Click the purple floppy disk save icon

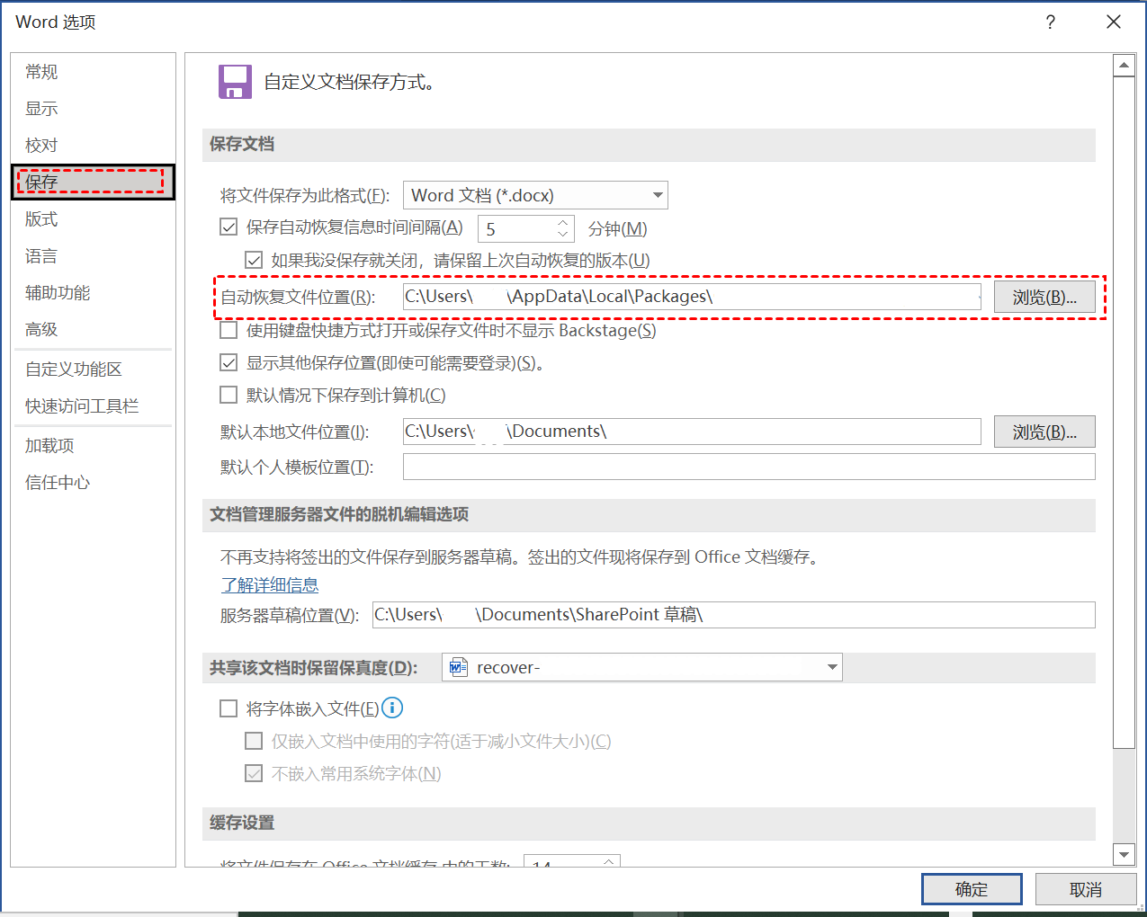(x=235, y=82)
